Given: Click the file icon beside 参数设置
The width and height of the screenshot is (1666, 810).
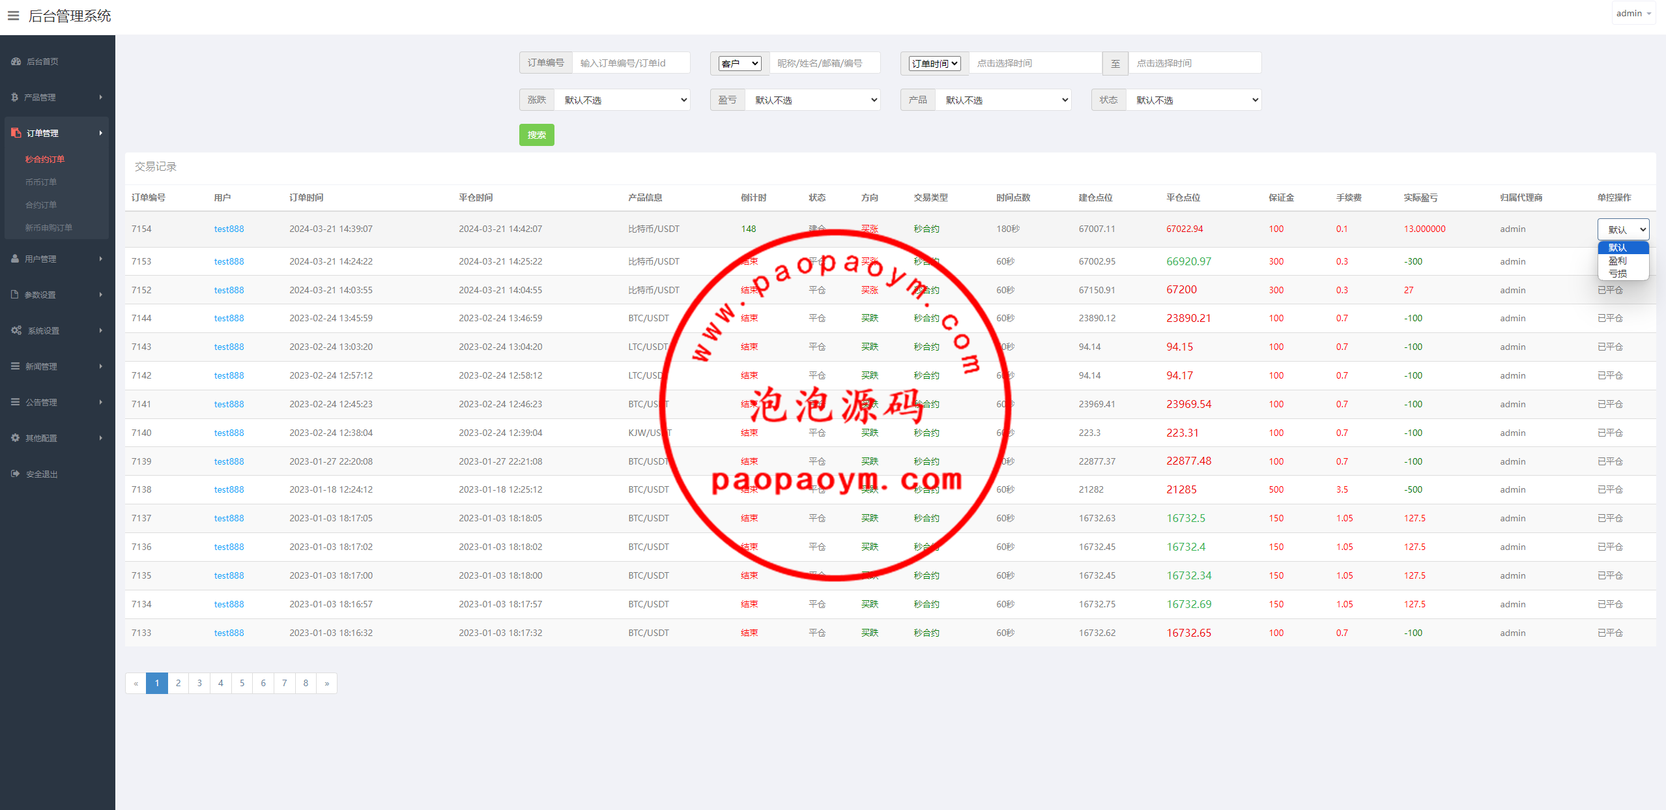Looking at the screenshot, I should click(15, 295).
